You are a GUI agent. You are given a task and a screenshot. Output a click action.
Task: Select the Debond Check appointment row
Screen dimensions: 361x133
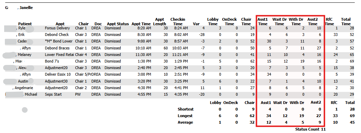pos(180,35)
